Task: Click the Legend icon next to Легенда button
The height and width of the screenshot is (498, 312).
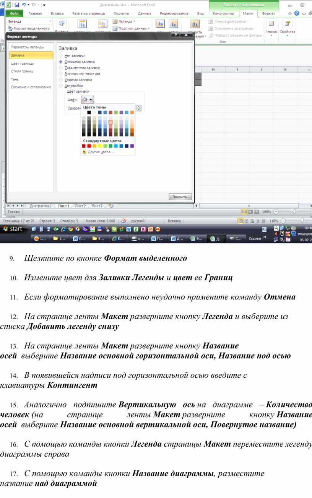Action: pyautogui.click(x=115, y=21)
